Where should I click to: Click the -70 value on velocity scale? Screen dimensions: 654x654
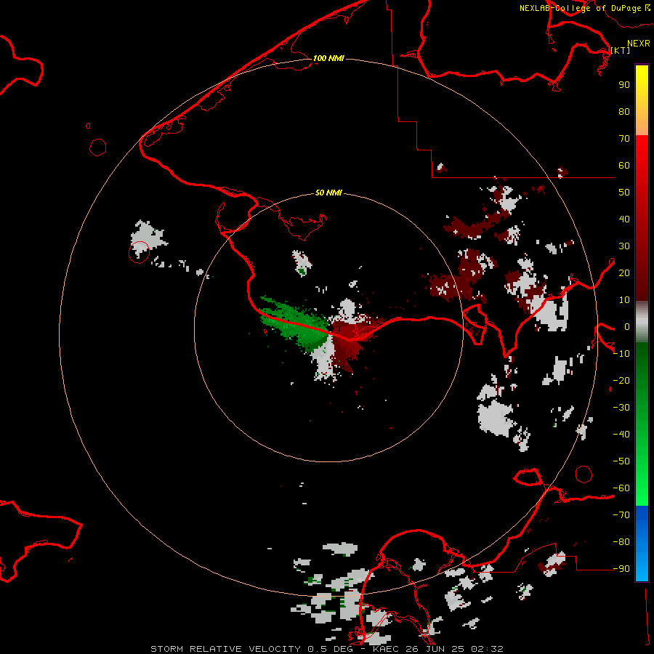click(621, 514)
